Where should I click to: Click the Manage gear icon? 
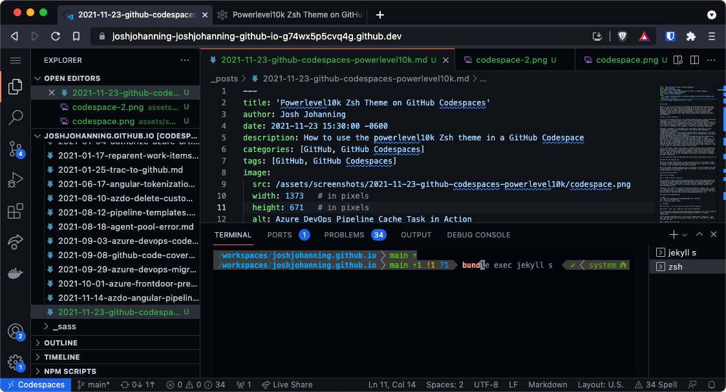(16, 362)
